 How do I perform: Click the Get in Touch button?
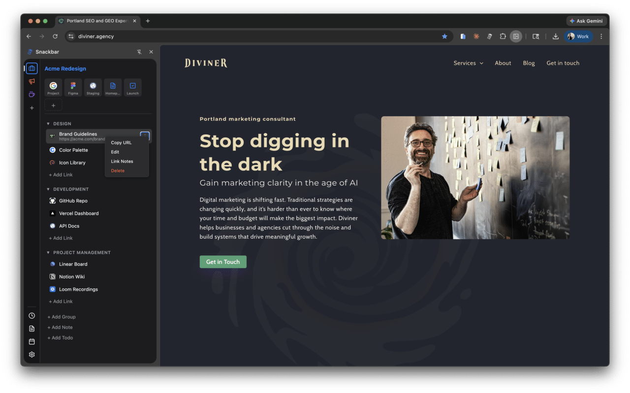tap(223, 261)
